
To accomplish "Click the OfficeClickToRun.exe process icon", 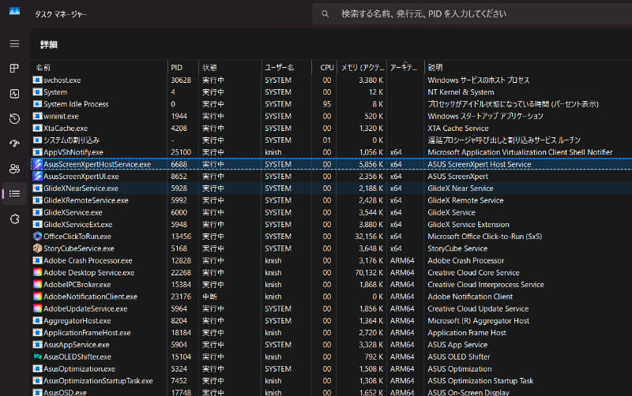I will click(x=37, y=236).
